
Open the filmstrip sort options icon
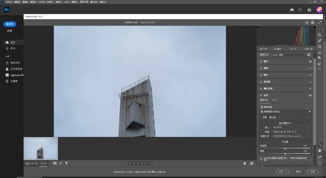(61, 163)
